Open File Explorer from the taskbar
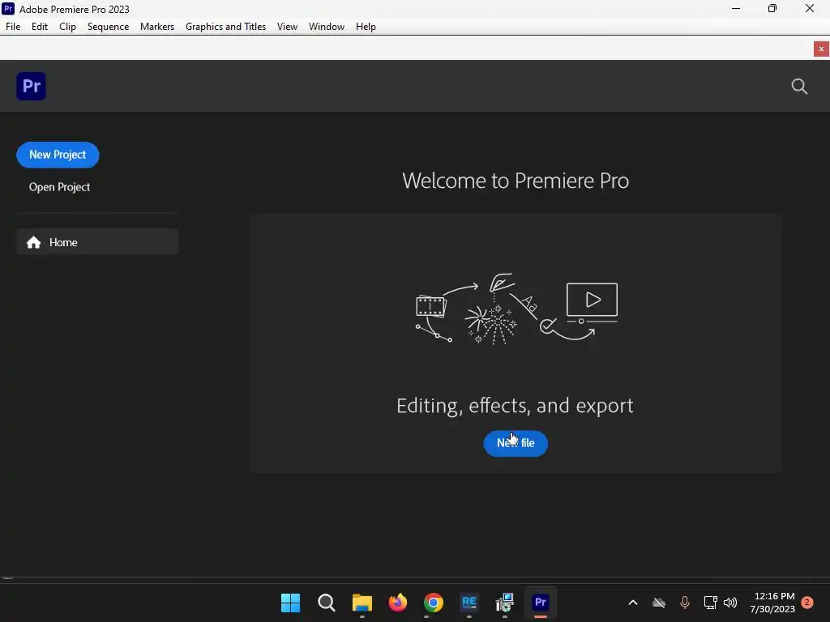Screen dimensions: 830x622 [362, 603]
